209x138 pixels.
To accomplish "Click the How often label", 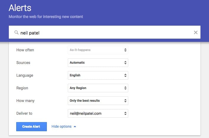I will 25,50.
